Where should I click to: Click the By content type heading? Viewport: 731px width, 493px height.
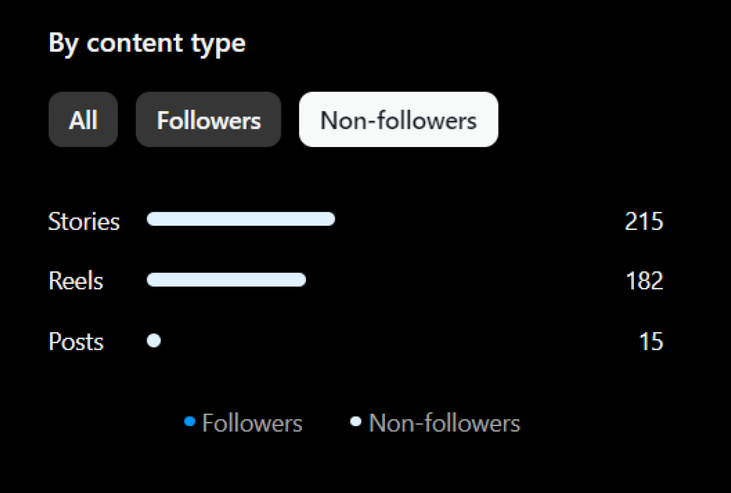pyautogui.click(x=147, y=44)
